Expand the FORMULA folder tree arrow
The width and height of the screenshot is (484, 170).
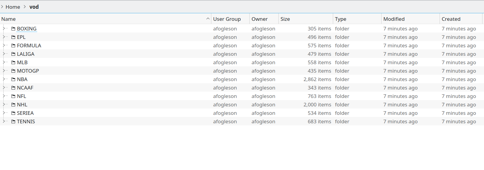point(4,46)
